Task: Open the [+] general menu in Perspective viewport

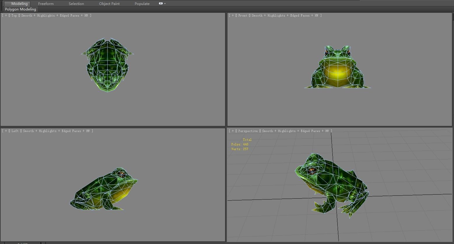Action: click(233, 131)
